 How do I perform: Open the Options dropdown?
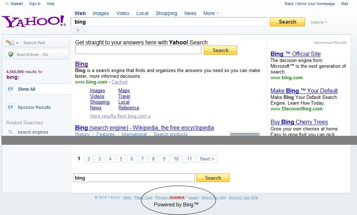coord(319,22)
